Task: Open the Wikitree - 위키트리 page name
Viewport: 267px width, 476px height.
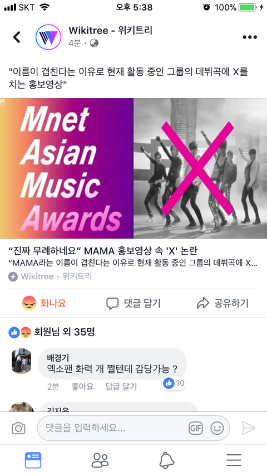Action: click(x=110, y=30)
